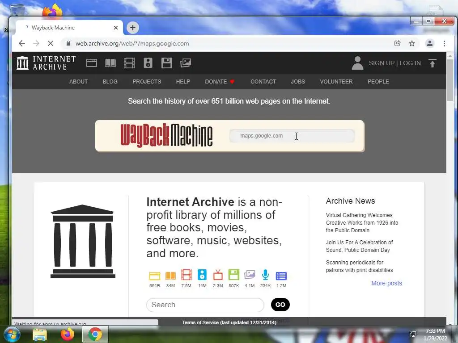Open Scanning periodicals for patrons post
Image resolution: width=458 pixels, height=343 pixels.
click(359, 266)
